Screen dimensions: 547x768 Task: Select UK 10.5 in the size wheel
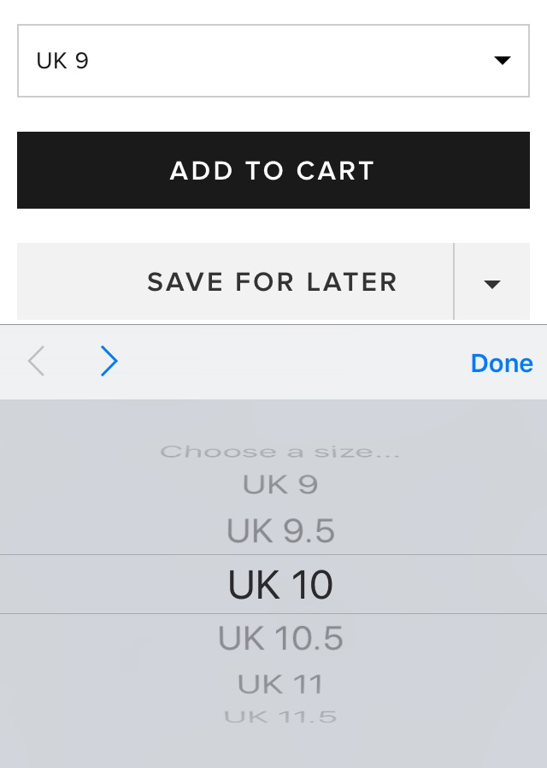(x=279, y=638)
